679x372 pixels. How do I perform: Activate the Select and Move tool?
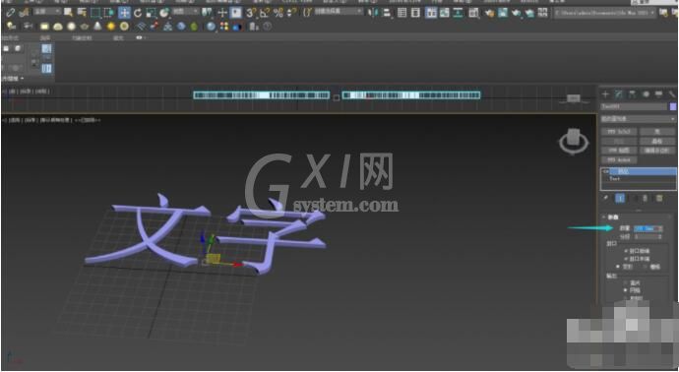124,13
